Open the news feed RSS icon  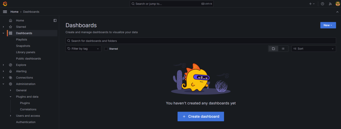pyautogui.click(x=330, y=4)
